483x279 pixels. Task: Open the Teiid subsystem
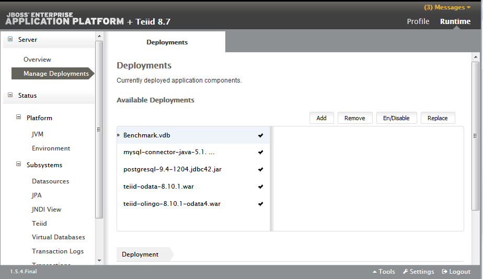(x=39, y=224)
